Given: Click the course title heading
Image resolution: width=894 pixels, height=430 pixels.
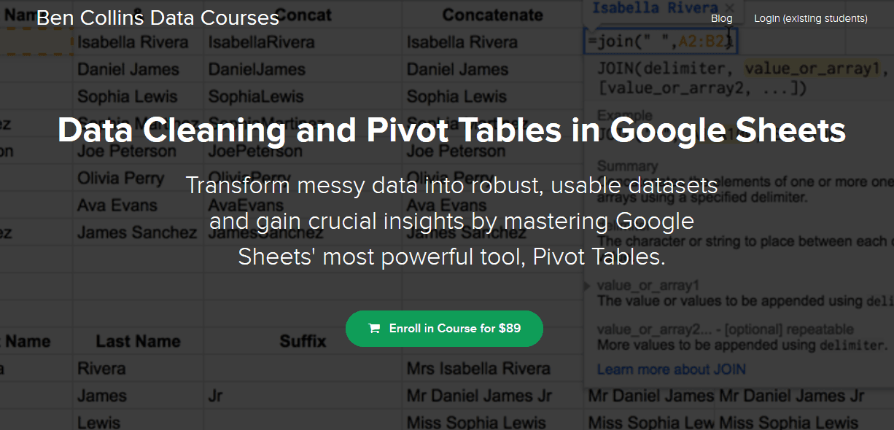Looking at the screenshot, I should (451, 131).
